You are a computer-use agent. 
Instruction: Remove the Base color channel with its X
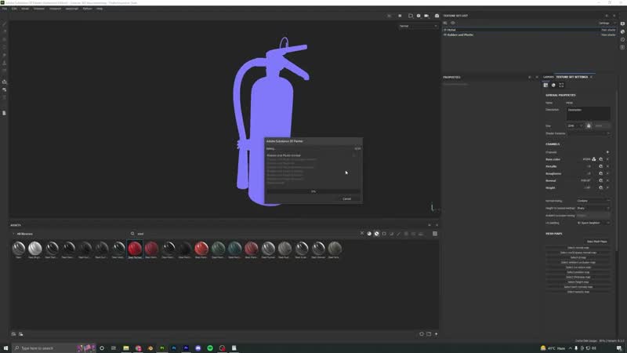click(x=607, y=159)
